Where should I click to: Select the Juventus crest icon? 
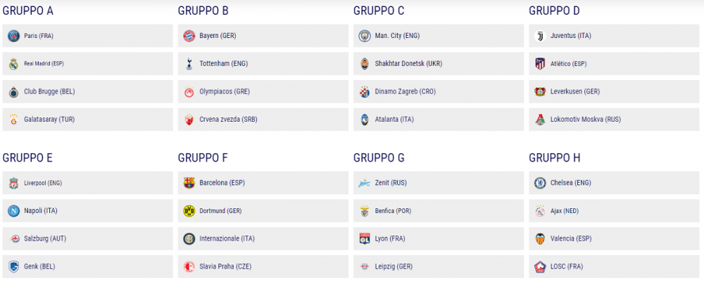[540, 36]
